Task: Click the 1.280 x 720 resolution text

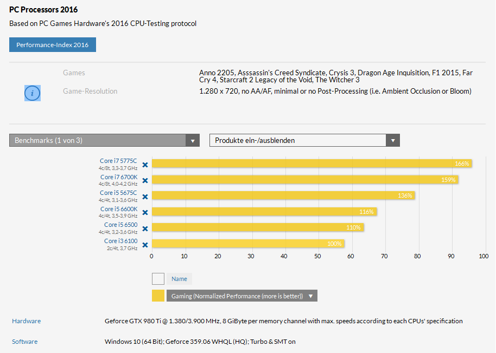Action: click(x=335, y=91)
